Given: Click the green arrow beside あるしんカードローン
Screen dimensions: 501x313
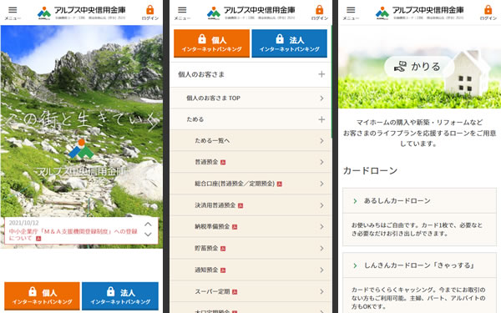Looking at the screenshot, I should point(355,201).
